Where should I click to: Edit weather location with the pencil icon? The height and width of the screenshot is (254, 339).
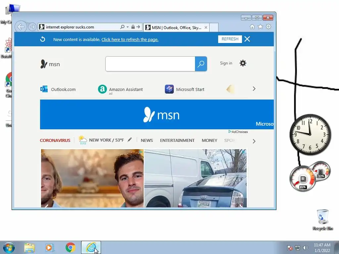pos(129,140)
